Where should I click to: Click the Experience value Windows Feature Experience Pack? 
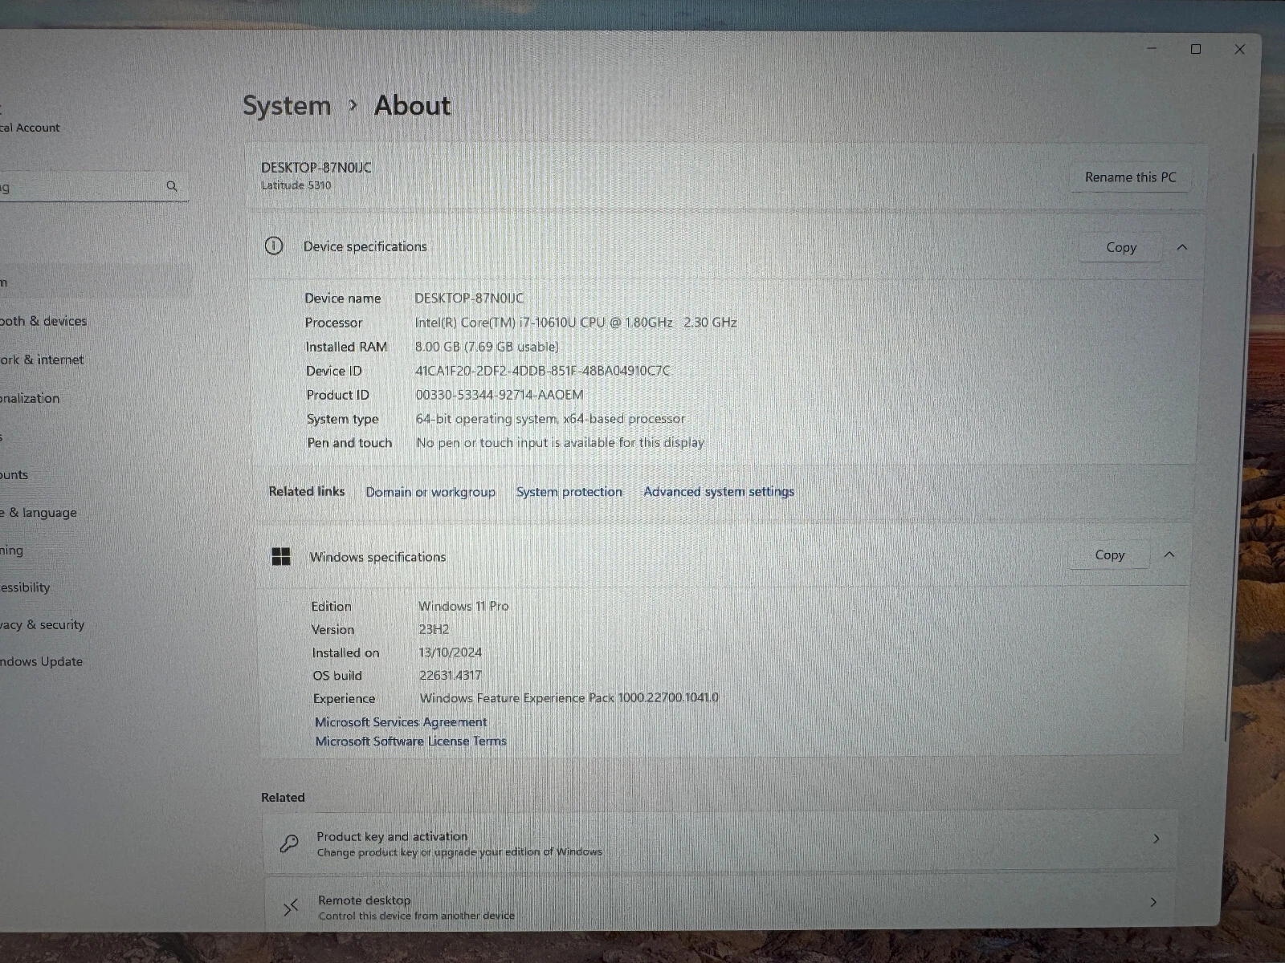click(x=569, y=698)
